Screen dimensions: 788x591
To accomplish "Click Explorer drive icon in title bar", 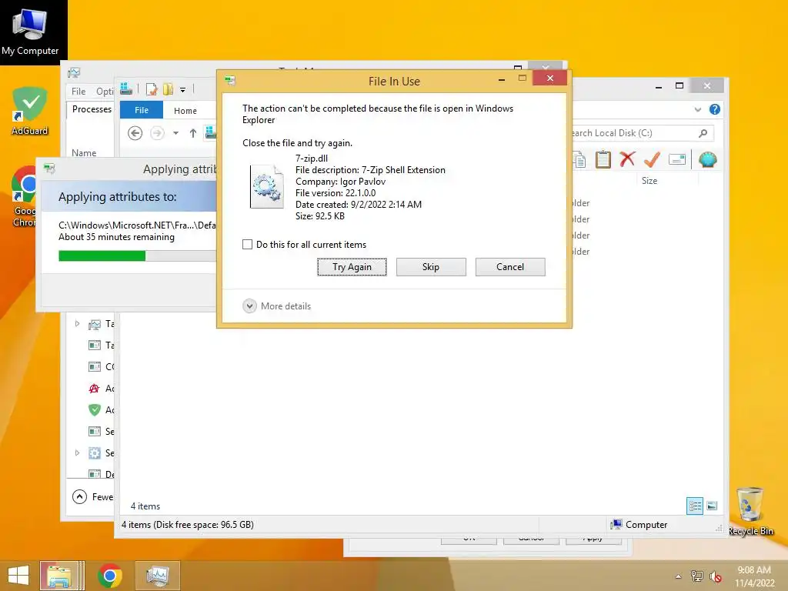I will [126, 89].
